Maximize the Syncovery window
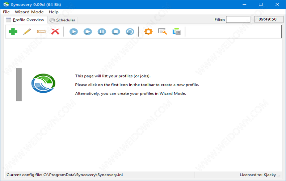This screenshot has width=286, height=181. tap(261, 4)
